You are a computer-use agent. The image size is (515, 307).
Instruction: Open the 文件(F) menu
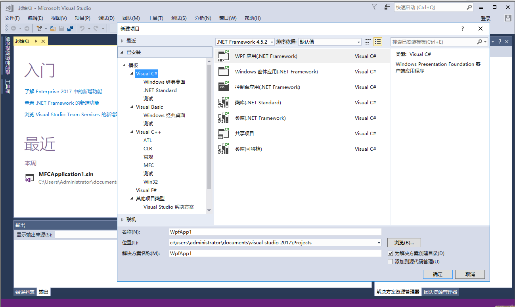point(12,18)
